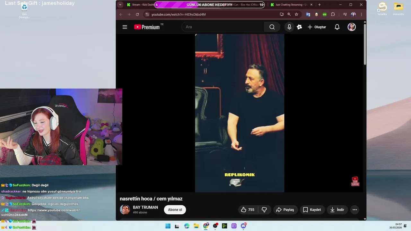Open Chrome media controls icon
The width and height of the screenshot is (411, 231).
(x=345, y=14)
